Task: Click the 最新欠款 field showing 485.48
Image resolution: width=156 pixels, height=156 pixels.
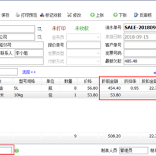Action: click(140, 62)
